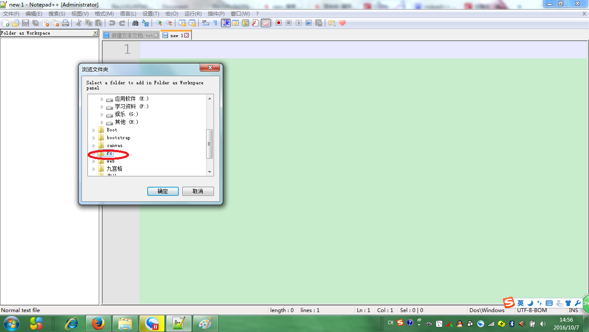This screenshot has height=332, width=589.
Task: Confirm folder with 确定 button
Action: click(x=163, y=191)
